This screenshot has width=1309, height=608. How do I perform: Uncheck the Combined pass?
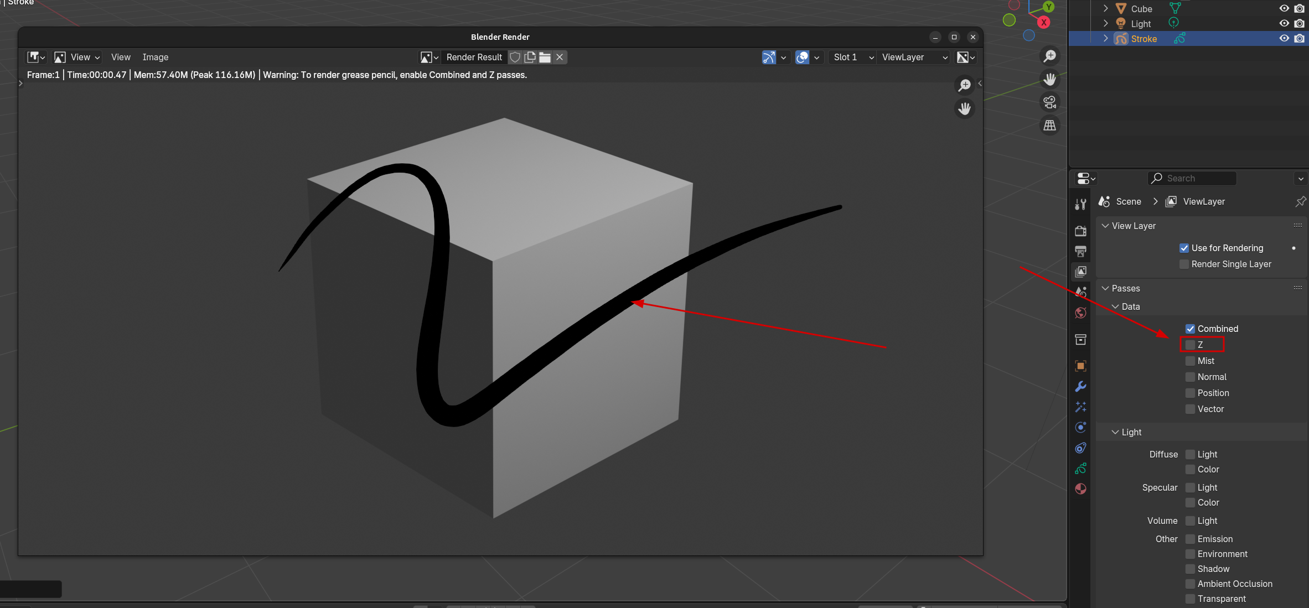[1190, 329]
